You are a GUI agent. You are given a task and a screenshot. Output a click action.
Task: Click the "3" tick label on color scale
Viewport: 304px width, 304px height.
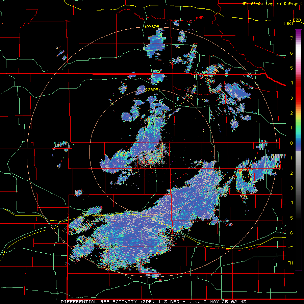click(292, 98)
